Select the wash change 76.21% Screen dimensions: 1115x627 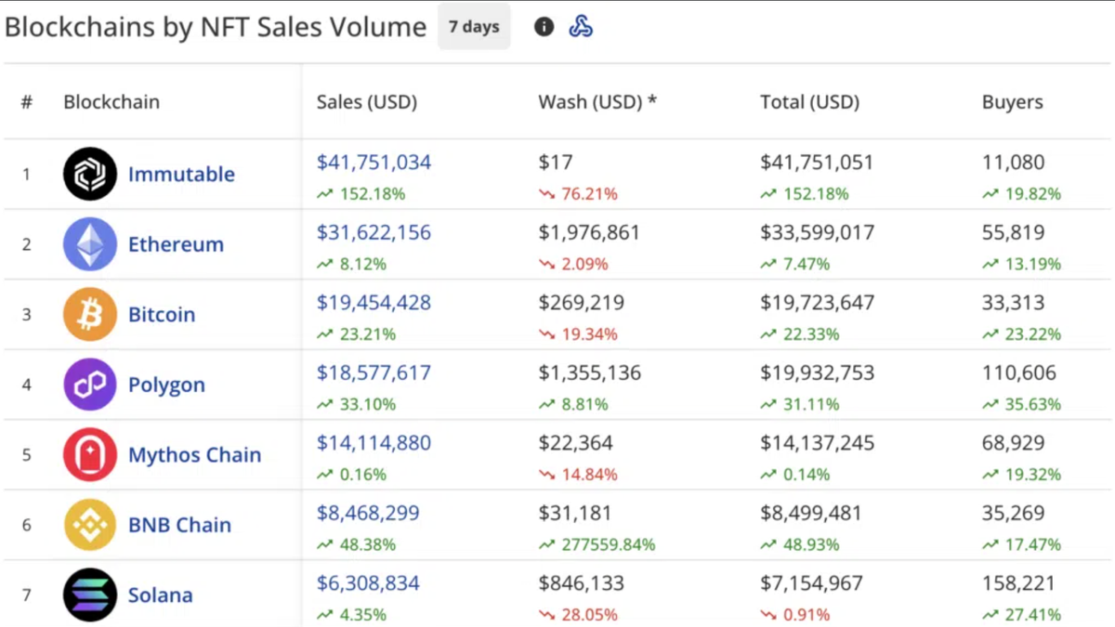pos(588,194)
